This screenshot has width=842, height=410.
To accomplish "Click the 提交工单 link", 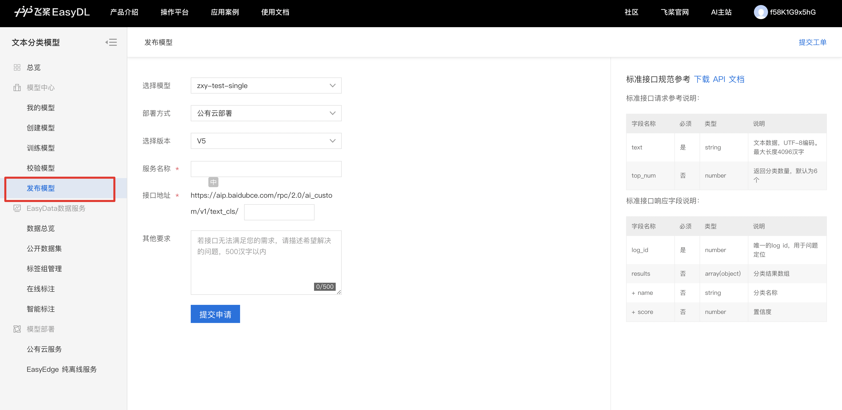I will [813, 42].
